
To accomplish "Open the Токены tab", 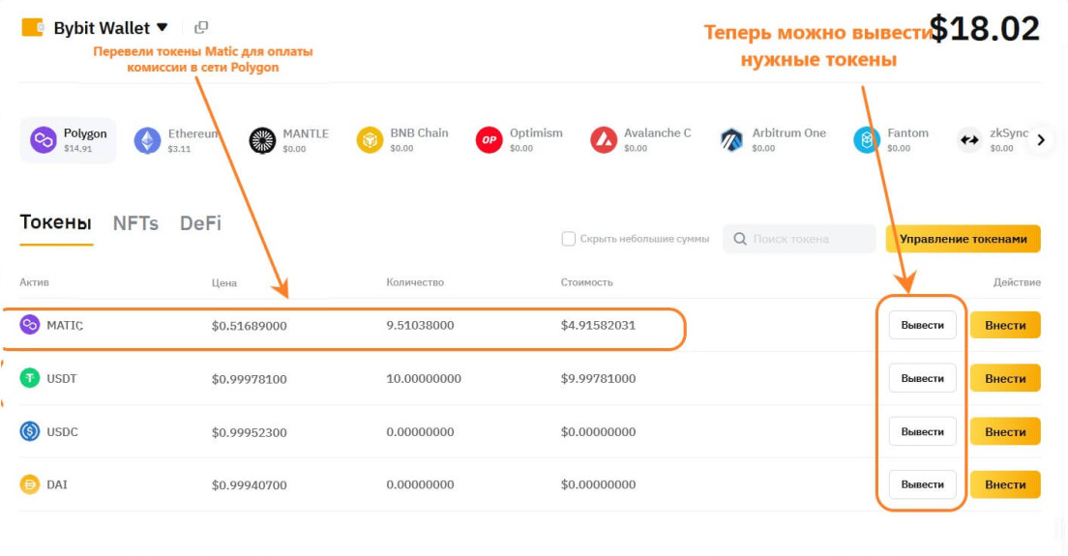I will point(55,223).
